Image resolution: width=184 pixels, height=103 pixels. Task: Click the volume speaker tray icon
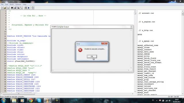170,100
